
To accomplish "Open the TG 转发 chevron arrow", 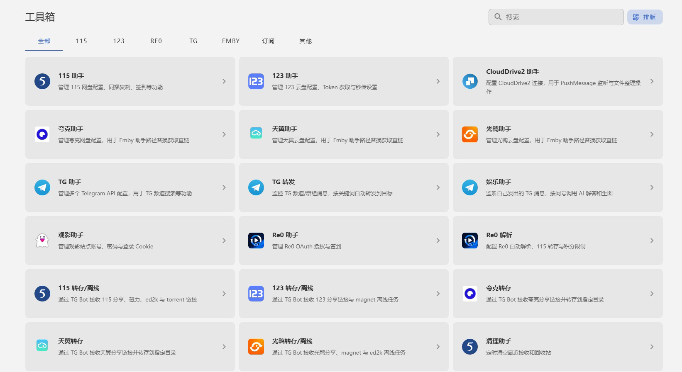I will pyautogui.click(x=438, y=187).
